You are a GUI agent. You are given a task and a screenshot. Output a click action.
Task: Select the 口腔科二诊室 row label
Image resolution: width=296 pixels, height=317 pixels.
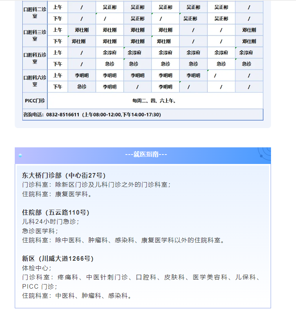point(35,13)
